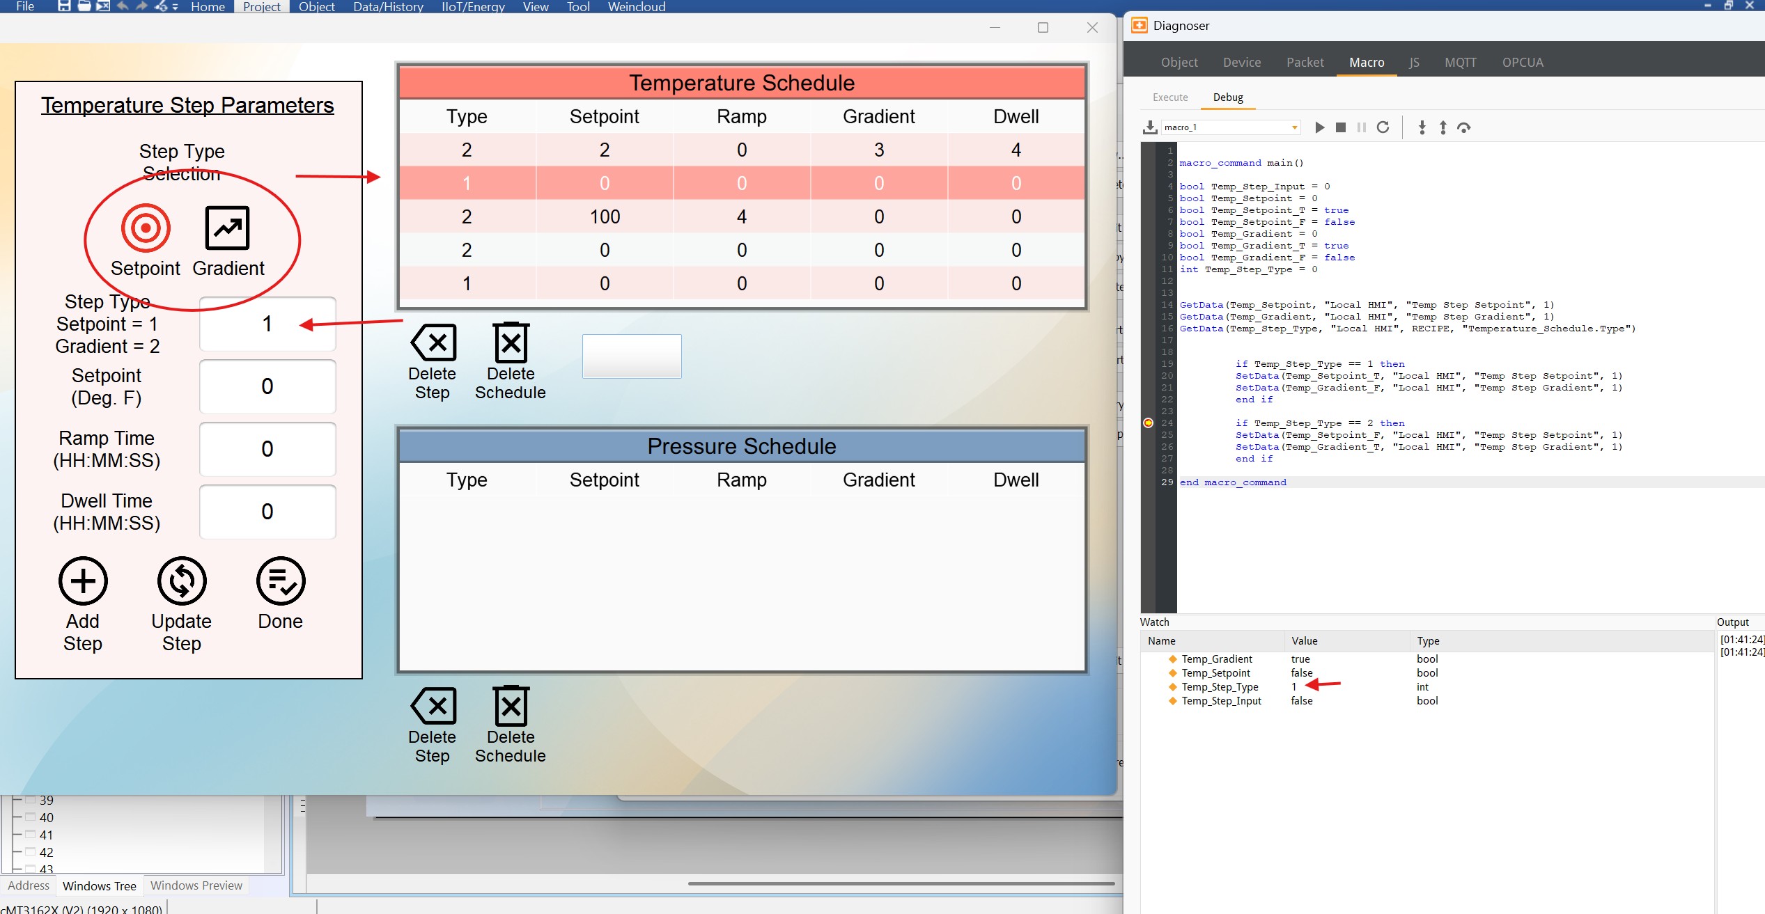Restart the macro with reload icon
Viewport: 1765px width, 914px height.
[1383, 127]
